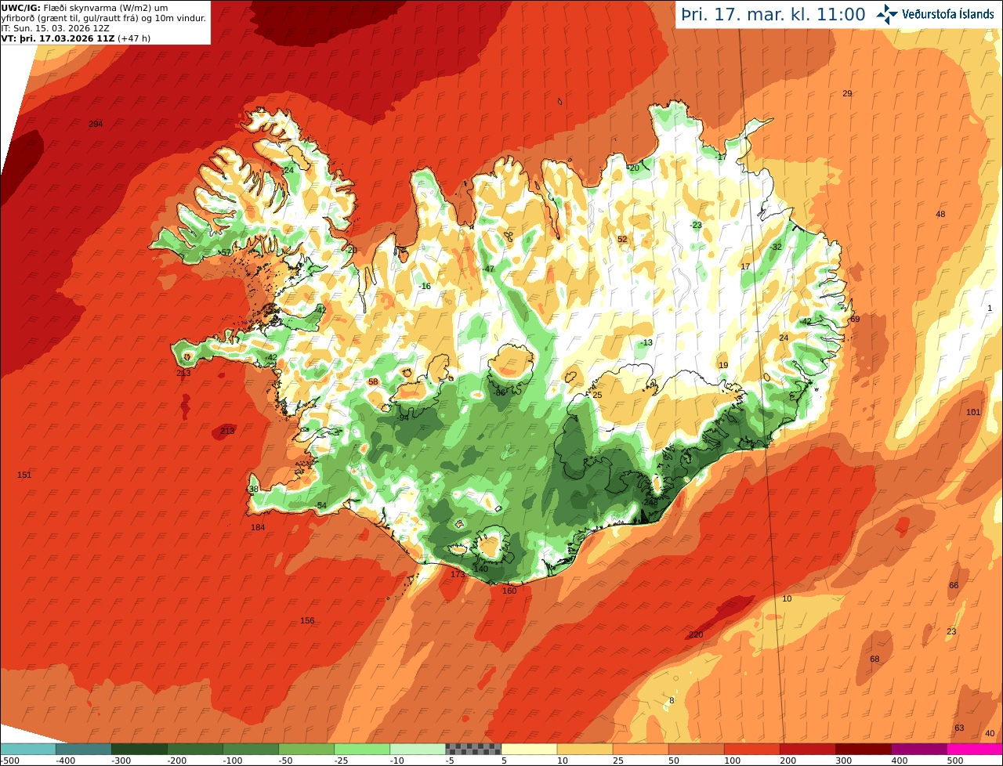Click the '500' legend scale label
This screenshot has width=1003, height=766.
click(955, 761)
